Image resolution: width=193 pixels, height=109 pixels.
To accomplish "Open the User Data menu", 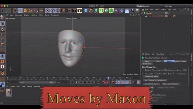I will click(x=160, y=54).
